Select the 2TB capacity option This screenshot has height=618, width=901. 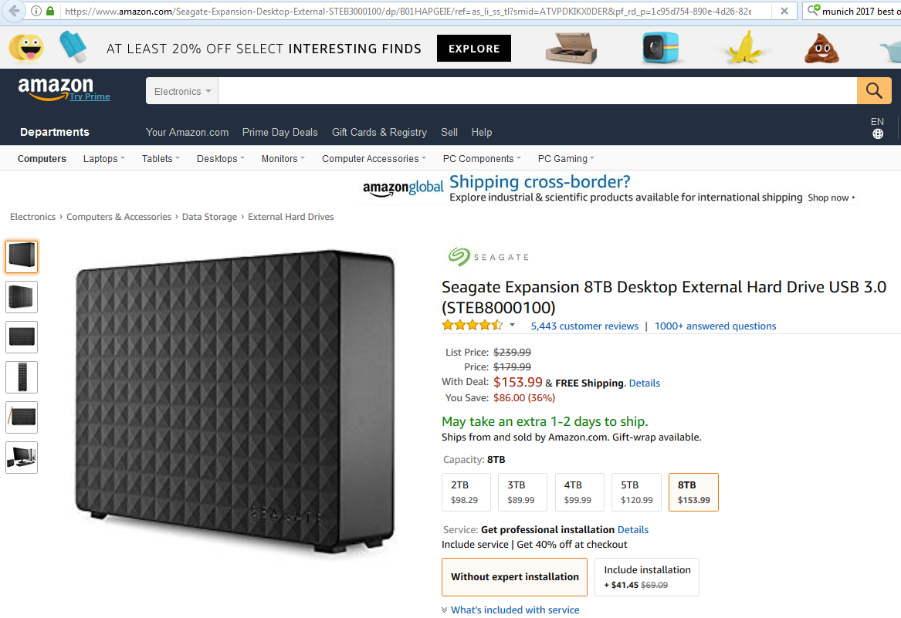(465, 492)
